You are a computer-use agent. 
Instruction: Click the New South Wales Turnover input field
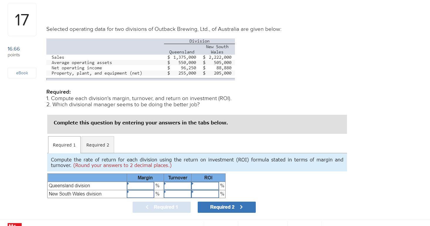click(x=177, y=194)
